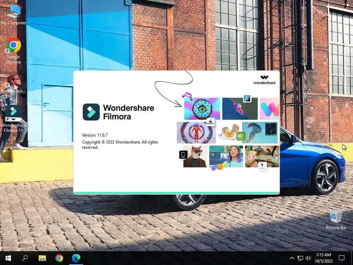The width and height of the screenshot is (353, 265).
Task: Click the Wondershare Filmora title text
Action: tap(129, 112)
